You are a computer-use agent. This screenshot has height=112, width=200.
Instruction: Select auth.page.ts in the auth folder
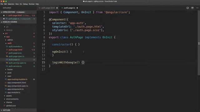pos(18,59)
